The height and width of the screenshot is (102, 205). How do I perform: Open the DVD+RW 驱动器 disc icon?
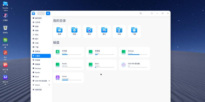(x=124, y=65)
